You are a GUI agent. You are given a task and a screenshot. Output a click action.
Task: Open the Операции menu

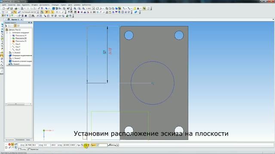point(55,5)
